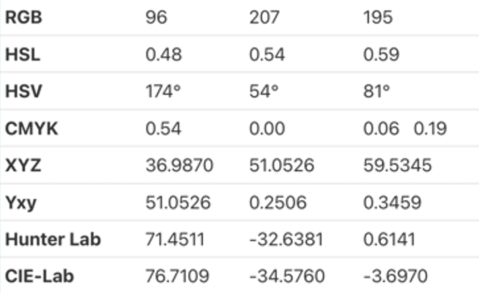This screenshot has width=479, height=293.
Task: Select the HSV hue value 174°
Action: pos(163,92)
